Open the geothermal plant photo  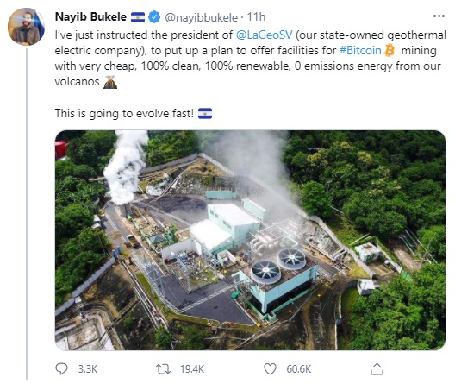coord(250,240)
